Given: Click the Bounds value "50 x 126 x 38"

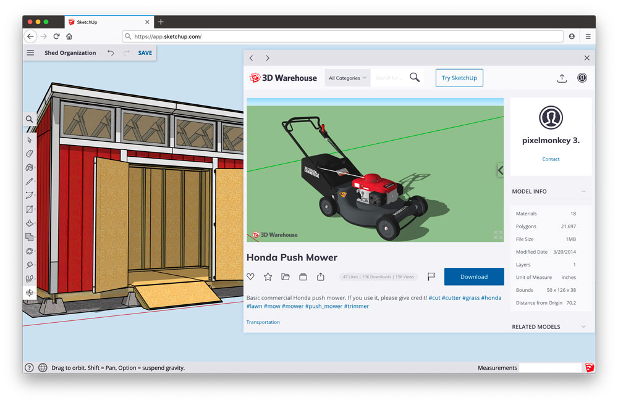Looking at the screenshot, I should tap(561, 290).
